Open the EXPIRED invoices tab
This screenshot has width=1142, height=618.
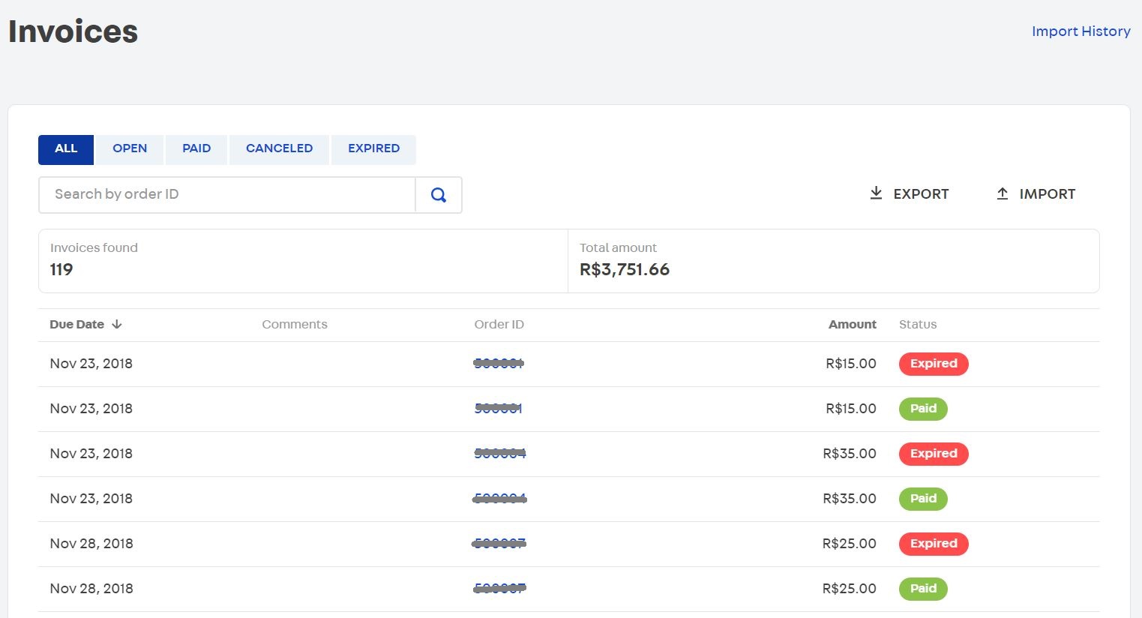[x=373, y=148]
